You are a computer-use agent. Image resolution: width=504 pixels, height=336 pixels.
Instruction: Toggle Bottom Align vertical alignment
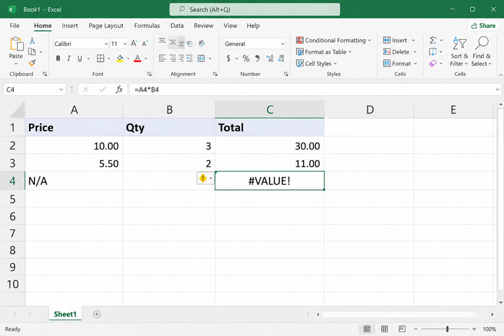(181, 43)
